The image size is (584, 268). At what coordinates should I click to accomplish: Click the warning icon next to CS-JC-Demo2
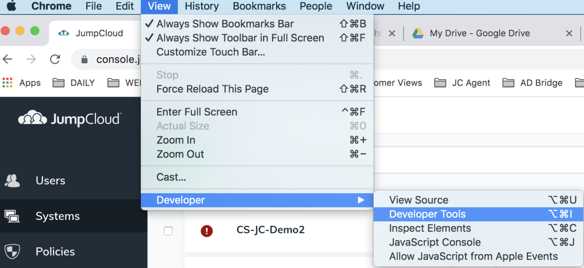[x=206, y=231]
